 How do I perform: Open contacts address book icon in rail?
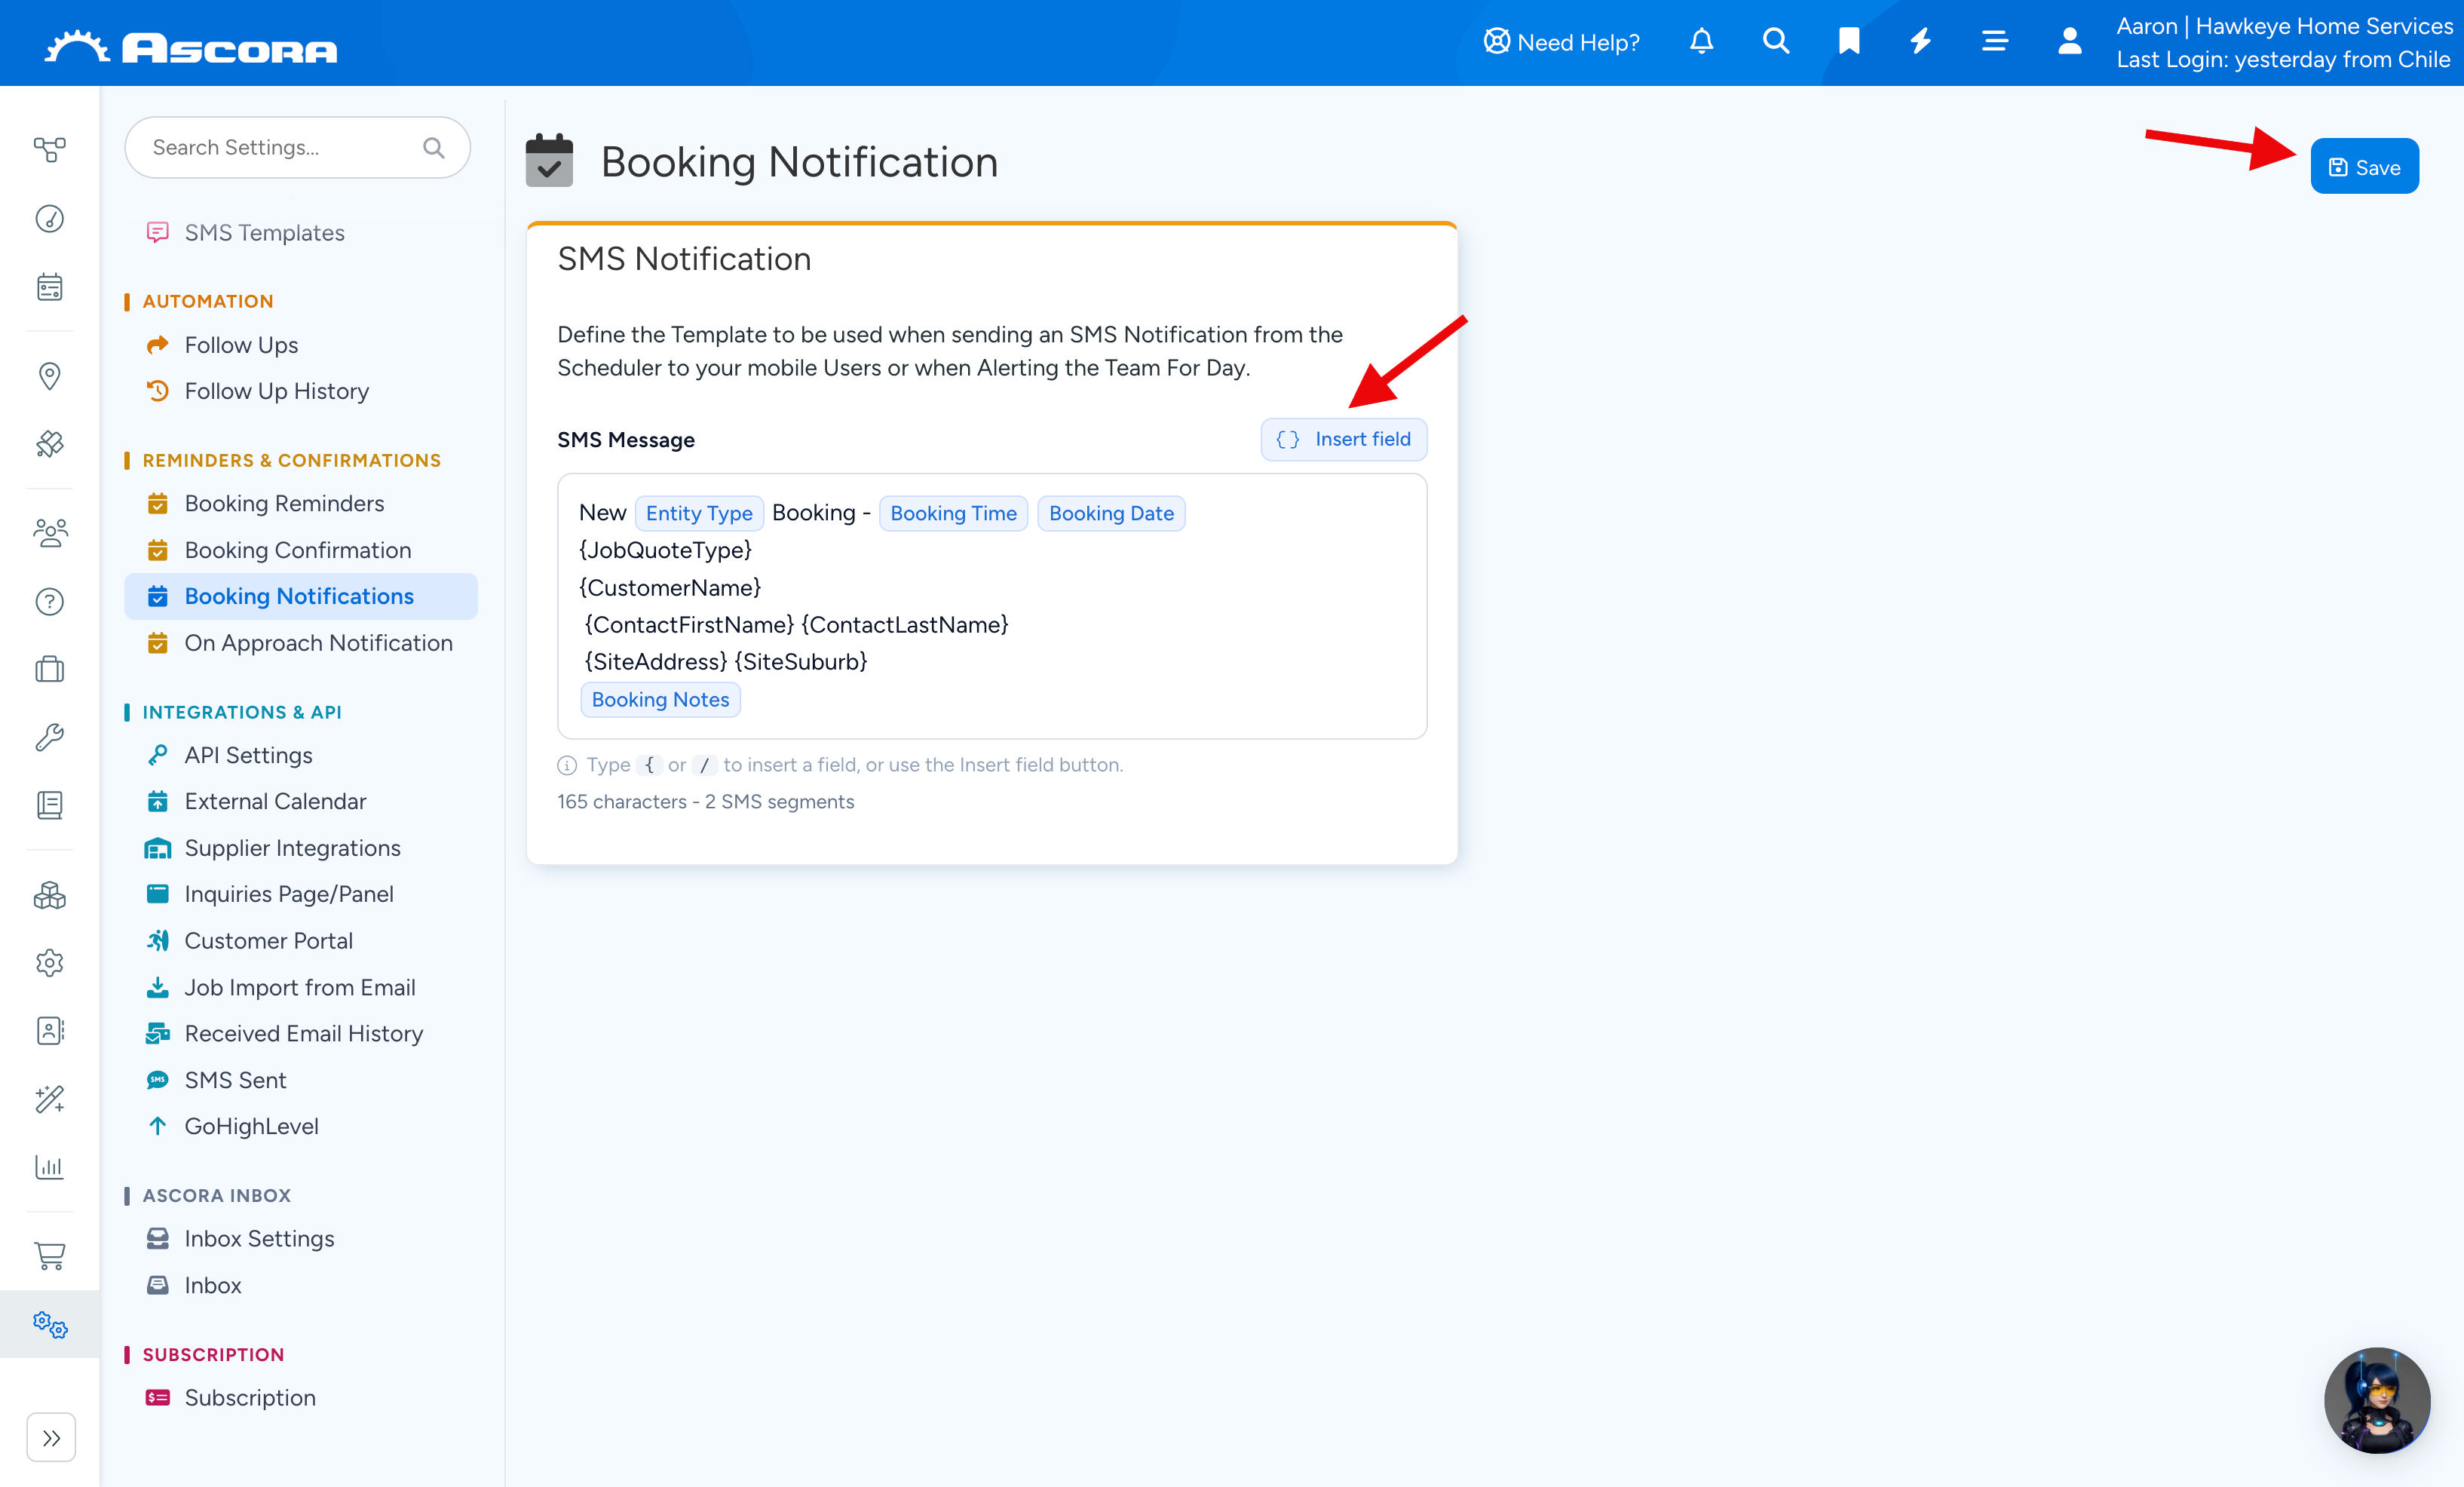pos(49,1031)
